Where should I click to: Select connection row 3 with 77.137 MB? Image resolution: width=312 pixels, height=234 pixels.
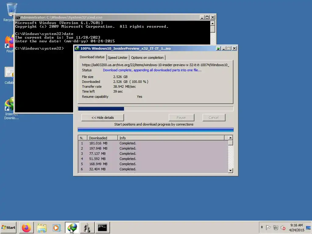point(153,154)
